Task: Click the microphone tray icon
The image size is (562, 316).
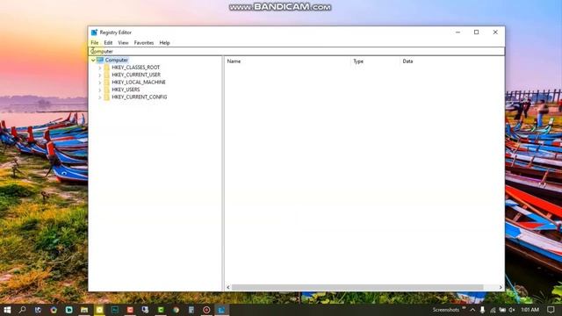Action: pos(482,310)
